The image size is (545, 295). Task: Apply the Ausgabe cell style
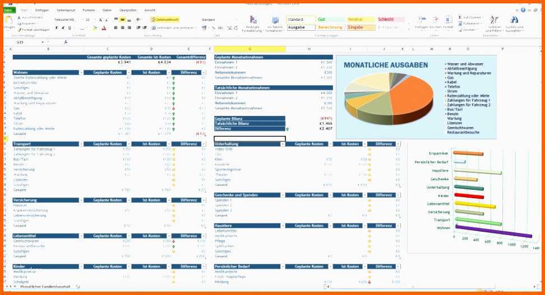pos(301,27)
